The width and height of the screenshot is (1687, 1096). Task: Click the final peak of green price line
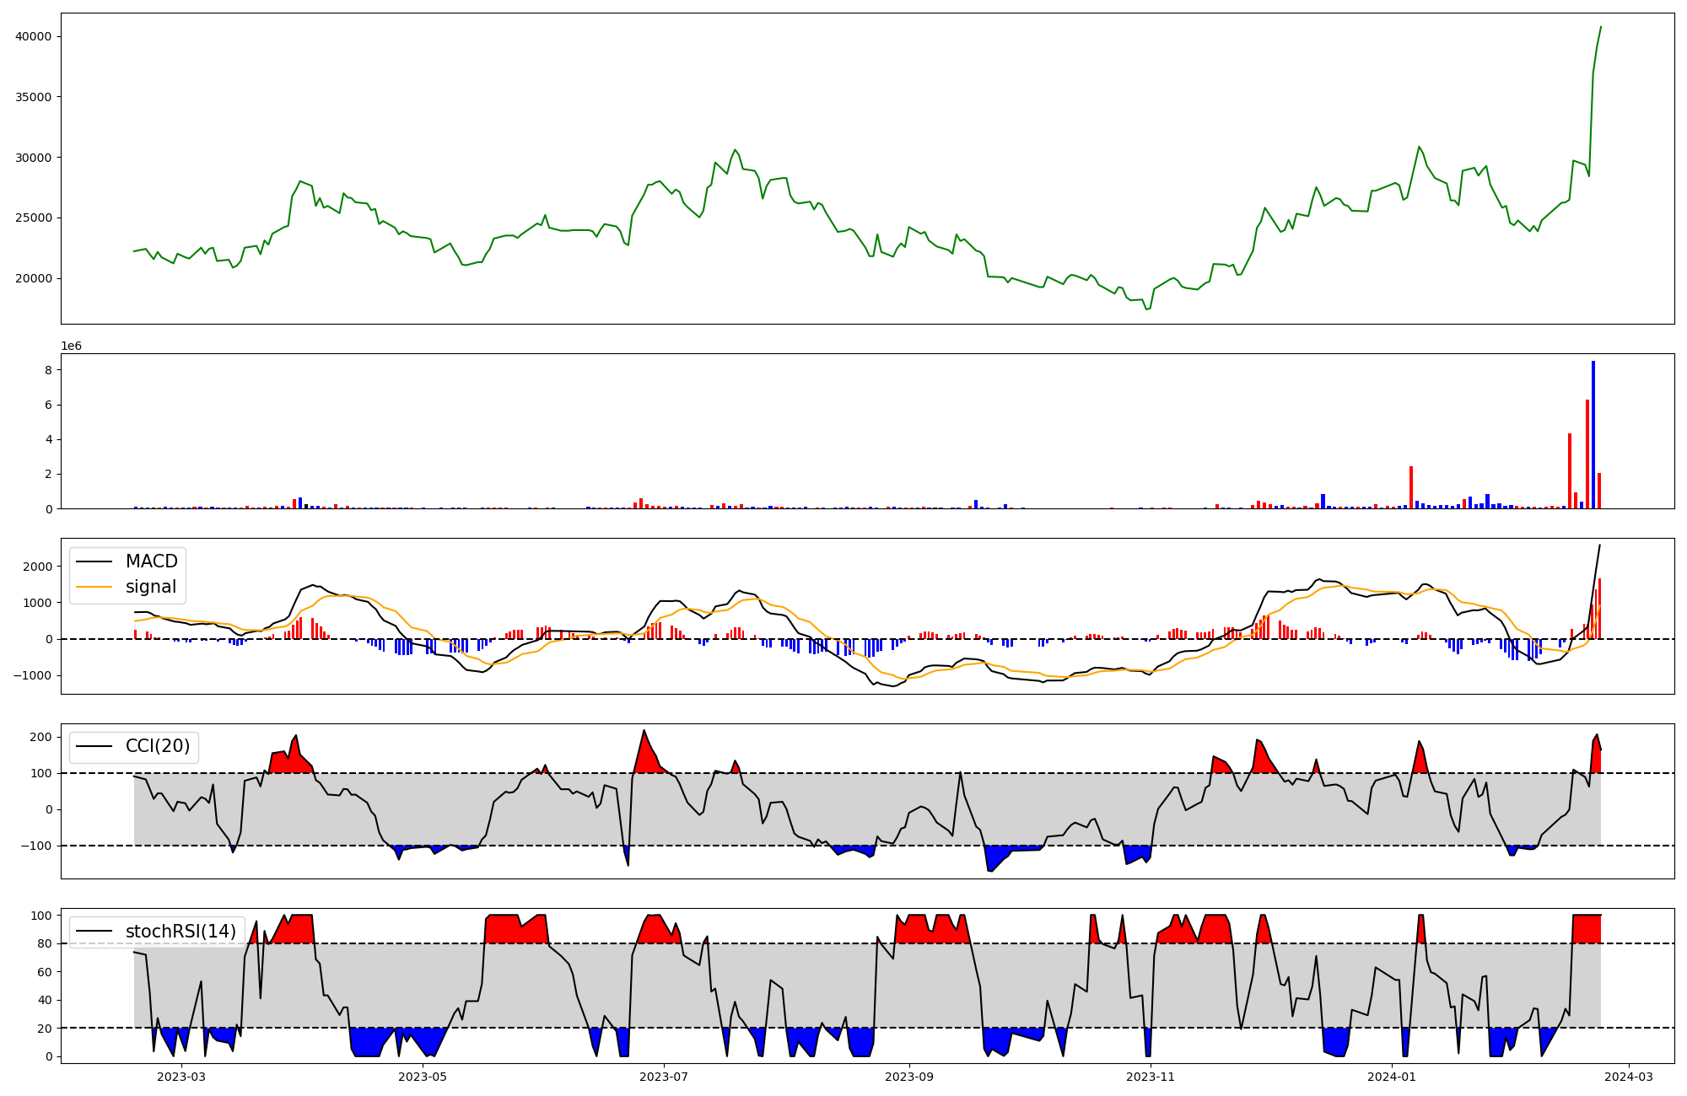(x=1601, y=27)
